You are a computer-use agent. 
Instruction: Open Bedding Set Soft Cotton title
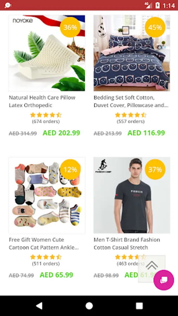click(131, 101)
